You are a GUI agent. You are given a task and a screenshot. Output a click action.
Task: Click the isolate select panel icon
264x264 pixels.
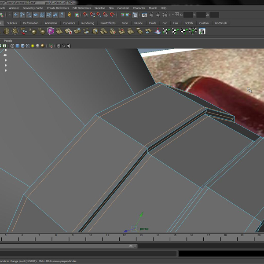(x=51, y=46)
